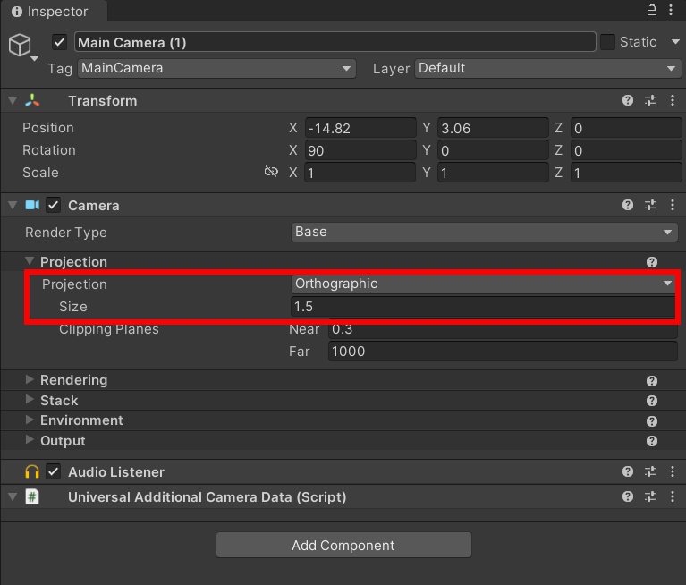Open Transform component presets icon
Viewport: 686px width, 585px height.
[650, 101]
